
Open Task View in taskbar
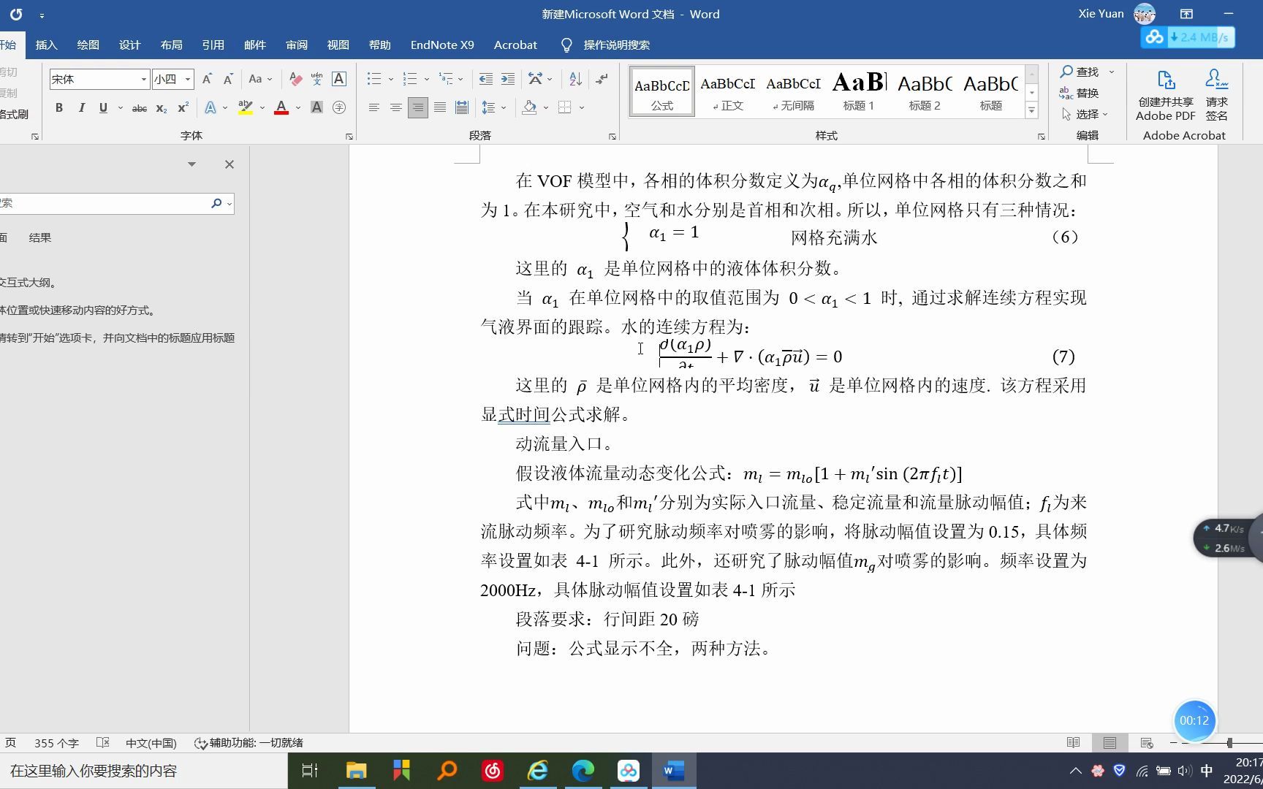(x=309, y=771)
